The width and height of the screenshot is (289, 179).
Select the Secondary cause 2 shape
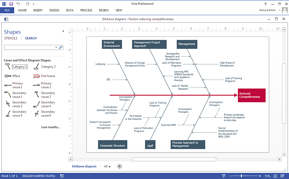pos(44,95)
